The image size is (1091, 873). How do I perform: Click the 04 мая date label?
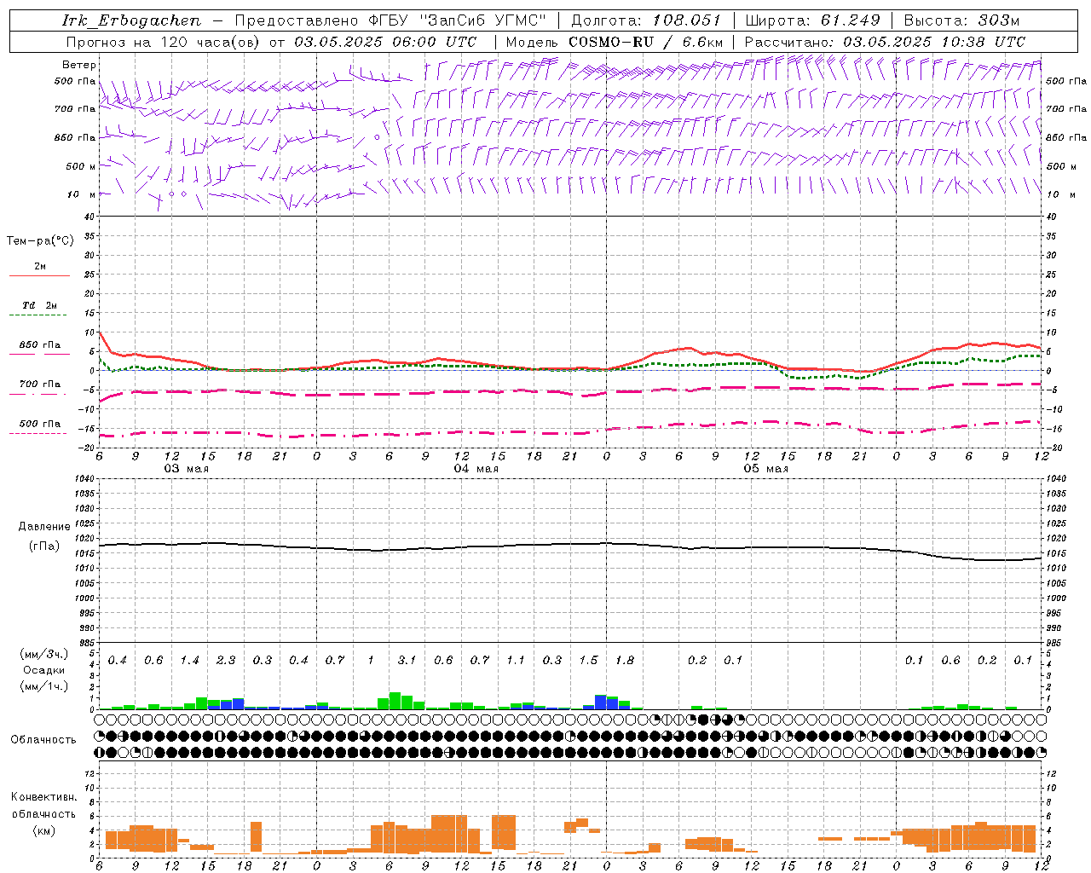[476, 469]
